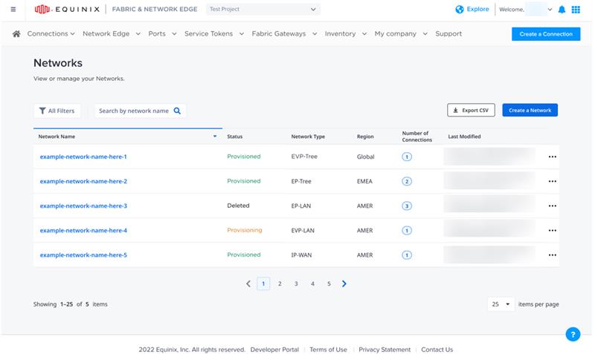The image size is (595, 354).
Task: Open example-network-name-here-3 link
Action: click(83, 206)
